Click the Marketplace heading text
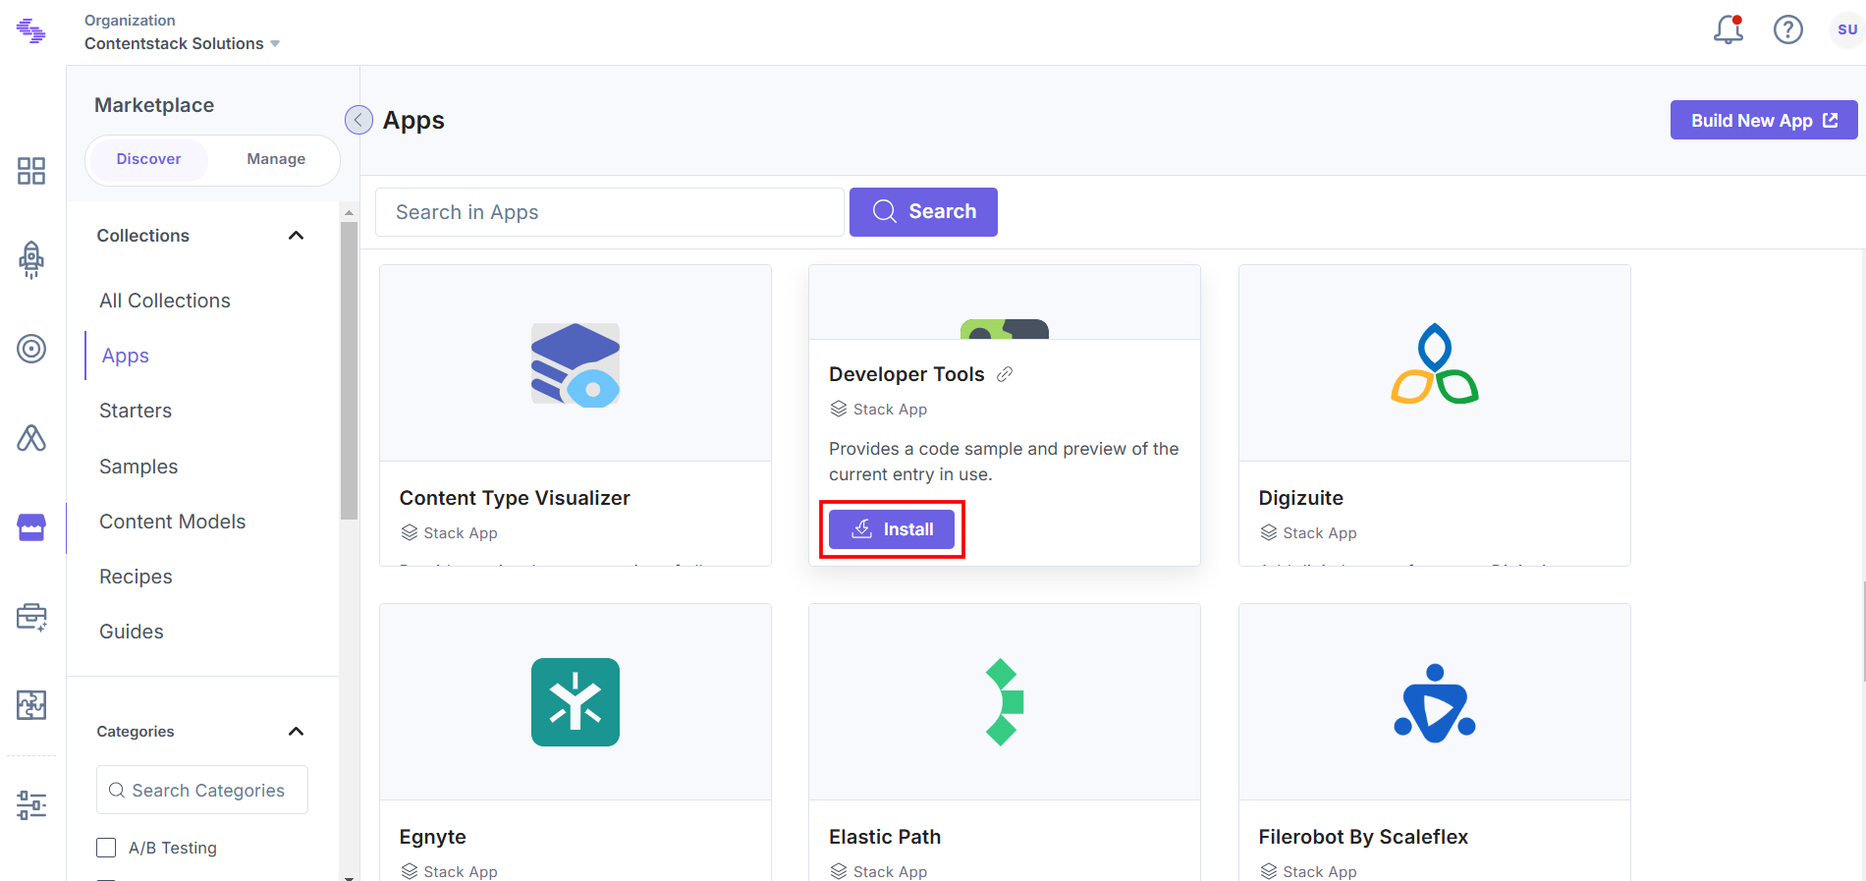This screenshot has height=881, width=1866. 154,105
